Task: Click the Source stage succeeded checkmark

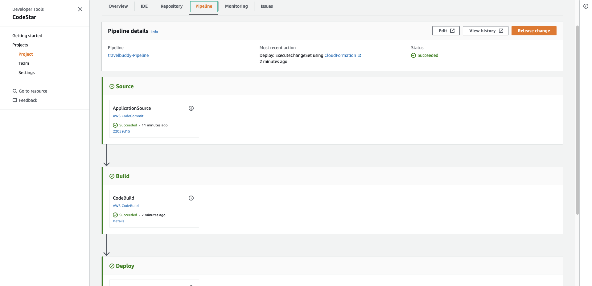Action: pos(112,86)
